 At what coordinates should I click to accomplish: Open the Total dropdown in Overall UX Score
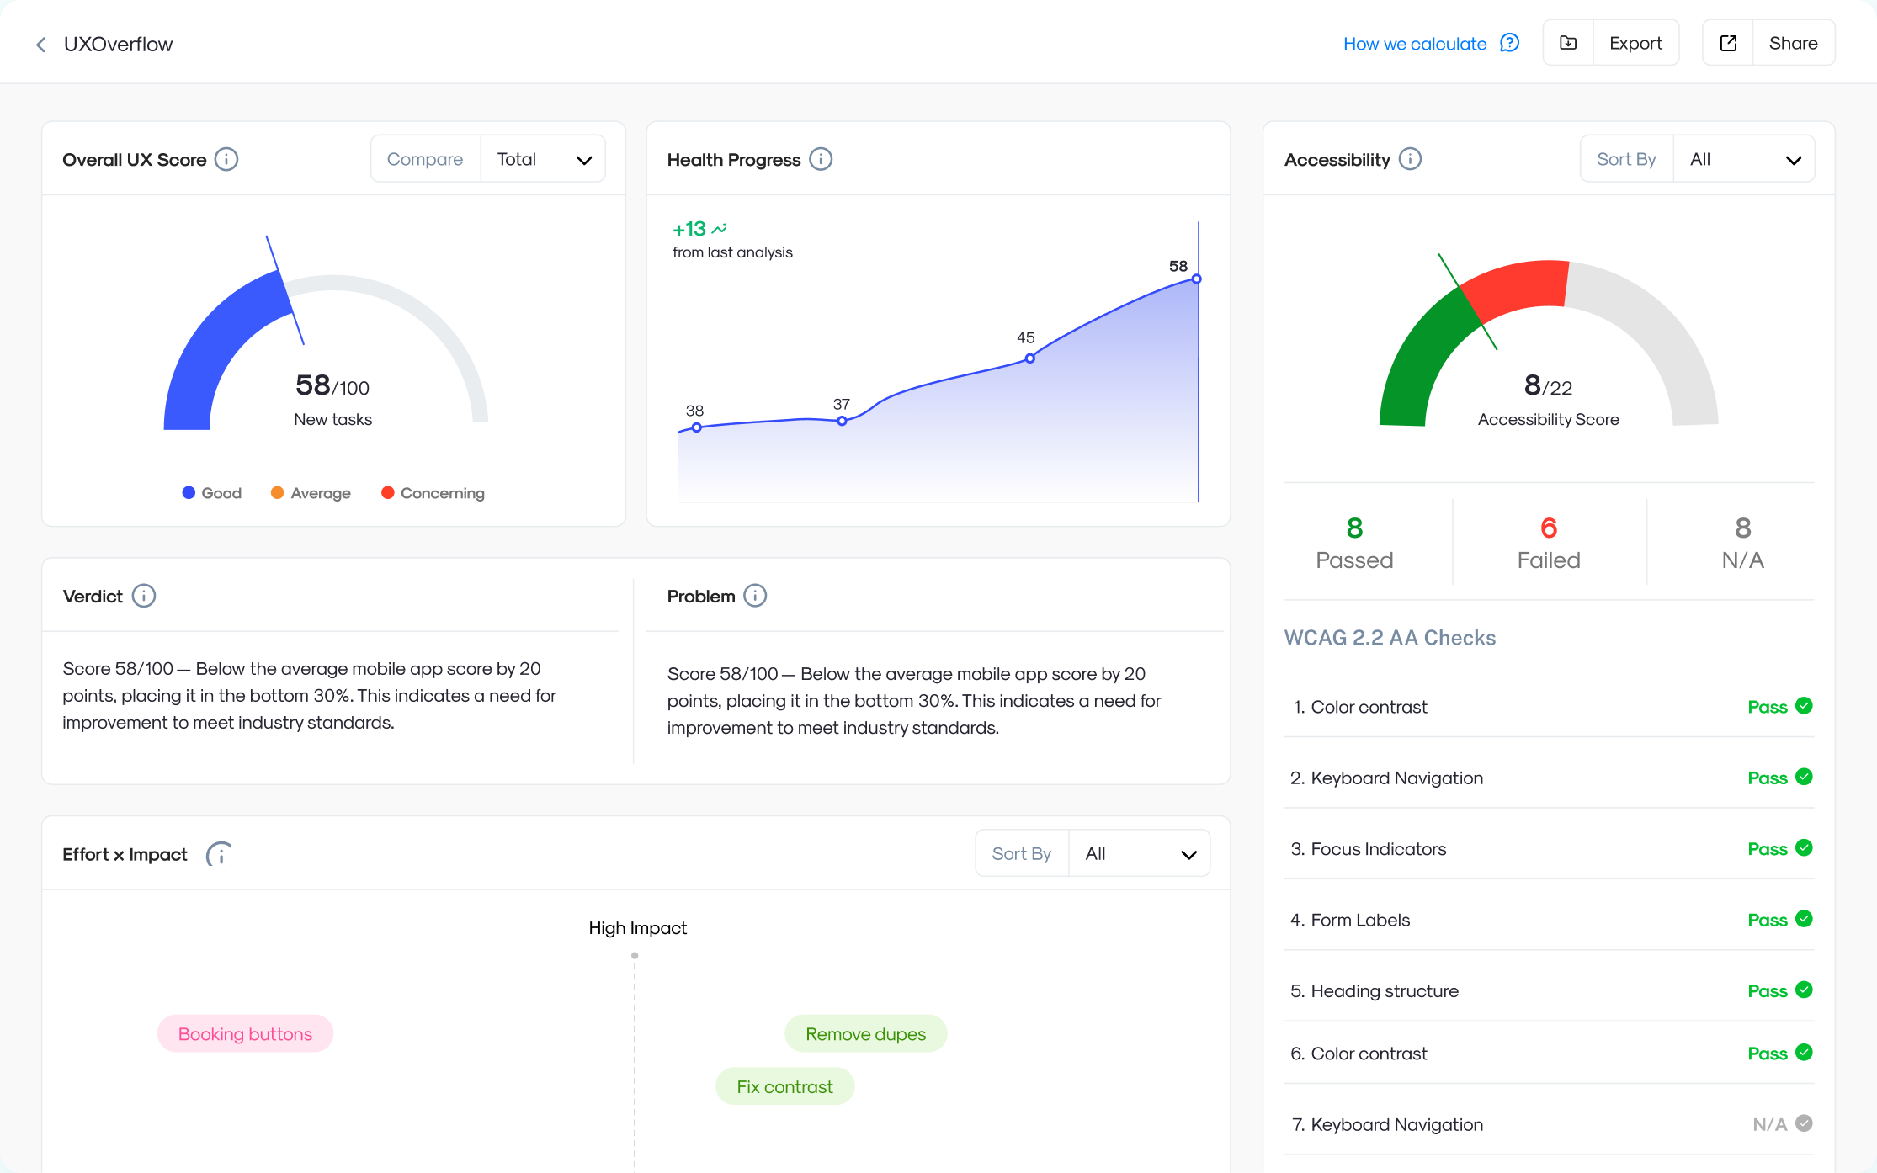[x=543, y=159]
